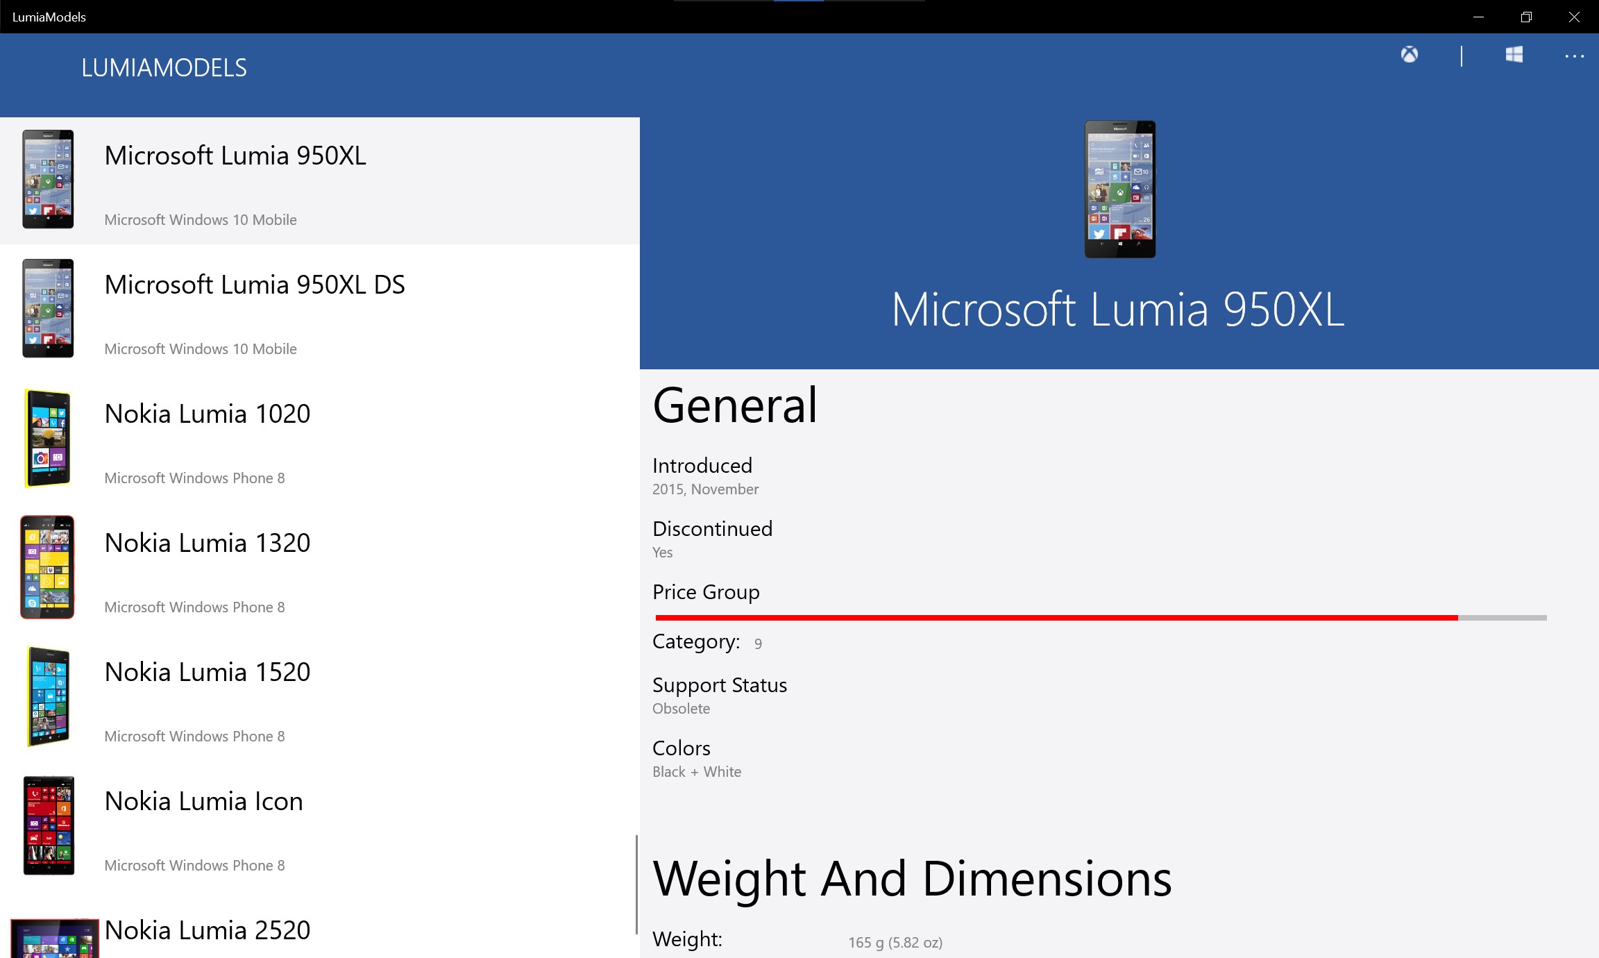Click the Obsolete status value

point(681,709)
